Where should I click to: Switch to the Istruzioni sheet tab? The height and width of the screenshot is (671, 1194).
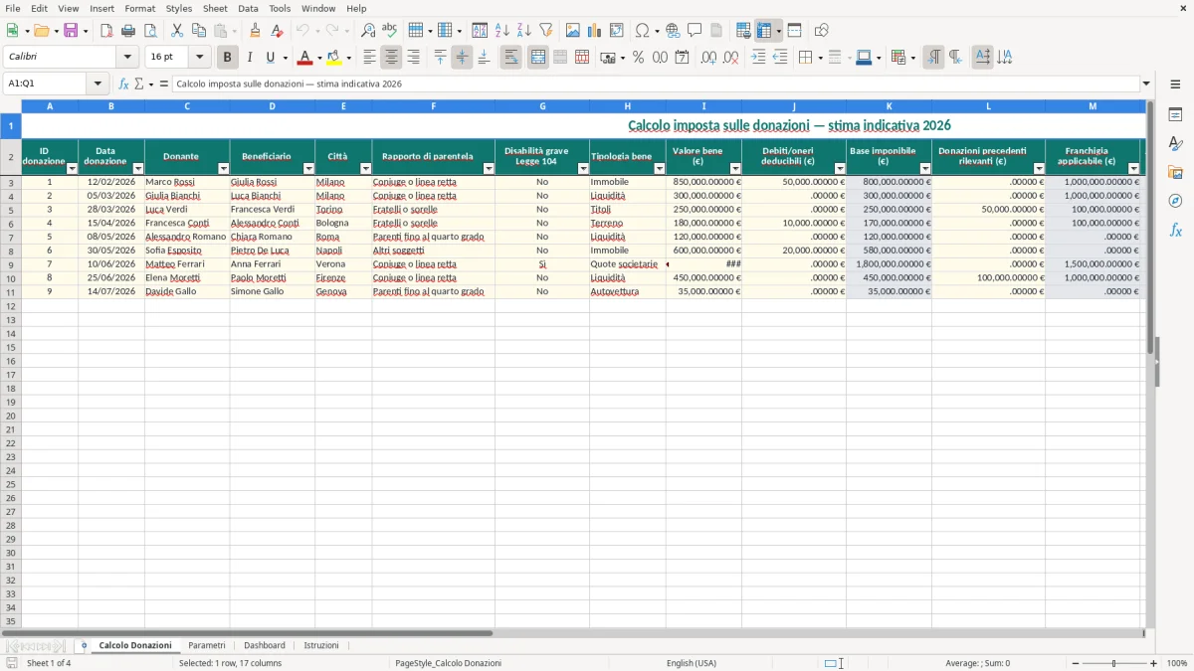321,646
